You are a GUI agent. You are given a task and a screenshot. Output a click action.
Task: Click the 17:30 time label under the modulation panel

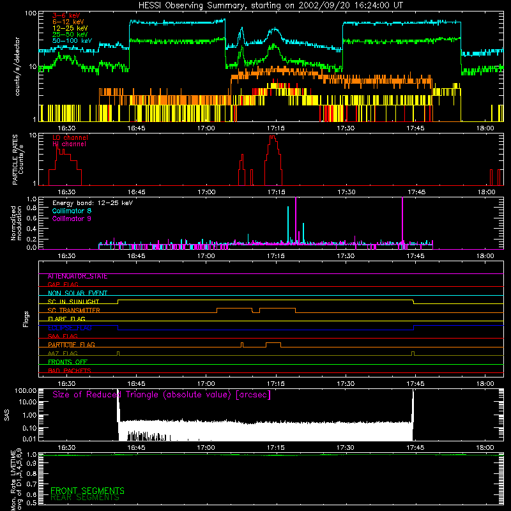[x=346, y=256]
